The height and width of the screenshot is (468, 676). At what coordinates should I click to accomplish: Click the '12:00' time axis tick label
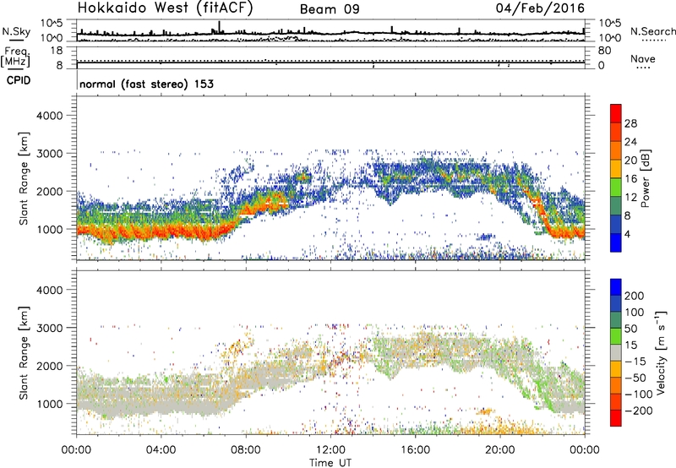click(x=330, y=450)
